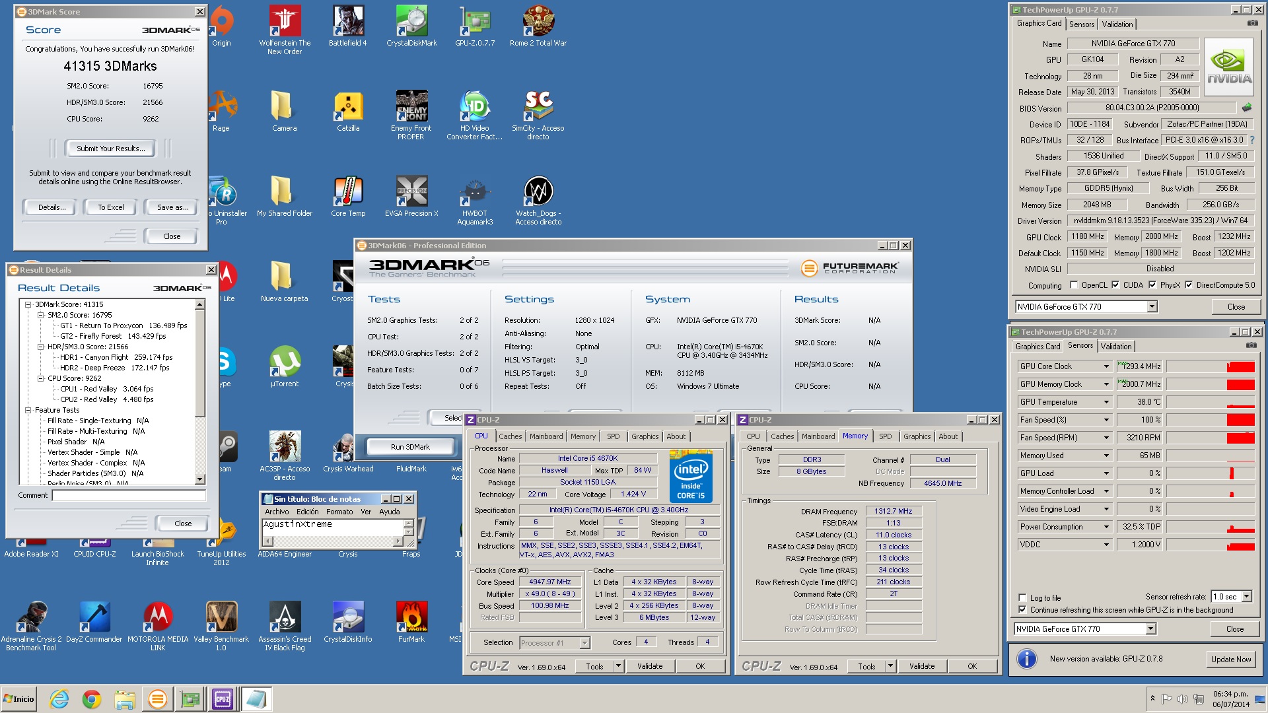The image size is (1268, 713).
Task: Toggle the DirectCompute 5.0 checkbox
Action: pyautogui.click(x=1189, y=285)
